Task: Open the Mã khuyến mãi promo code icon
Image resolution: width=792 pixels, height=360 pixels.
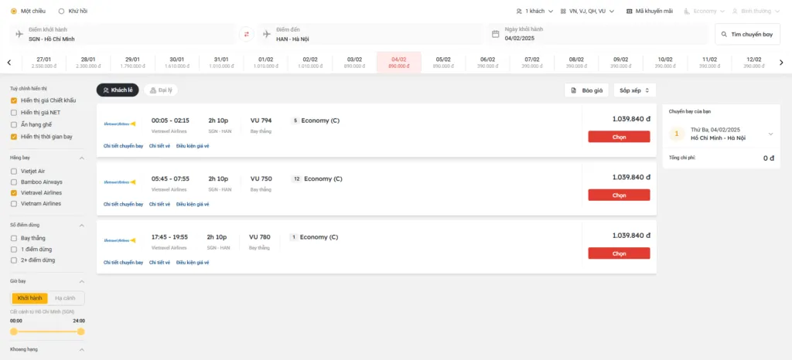Action: pyautogui.click(x=630, y=12)
